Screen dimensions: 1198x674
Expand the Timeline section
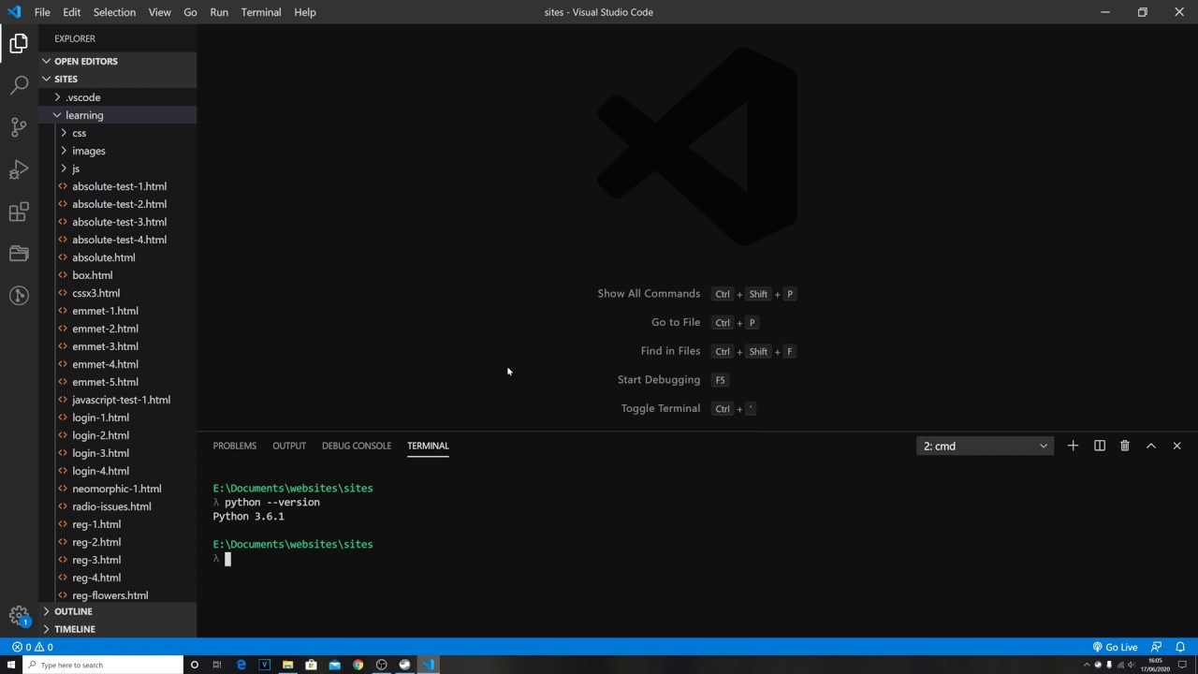click(118, 629)
